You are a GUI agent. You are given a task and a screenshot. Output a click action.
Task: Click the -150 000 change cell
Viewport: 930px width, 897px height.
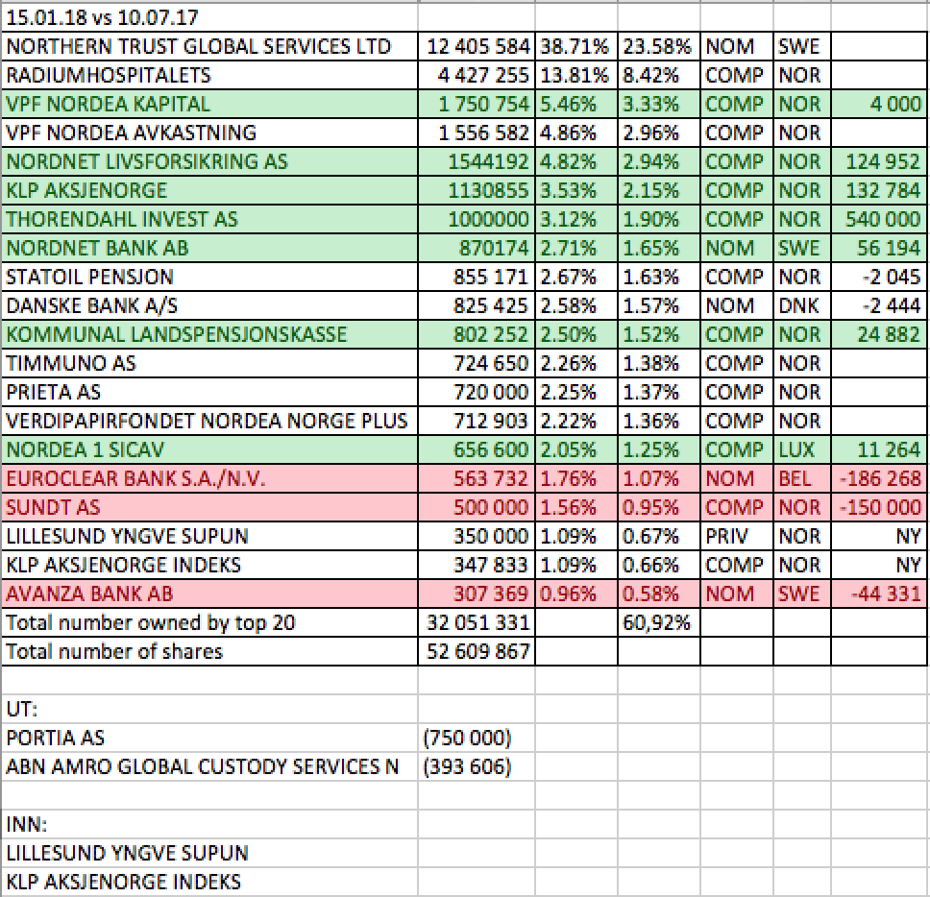[x=878, y=507]
